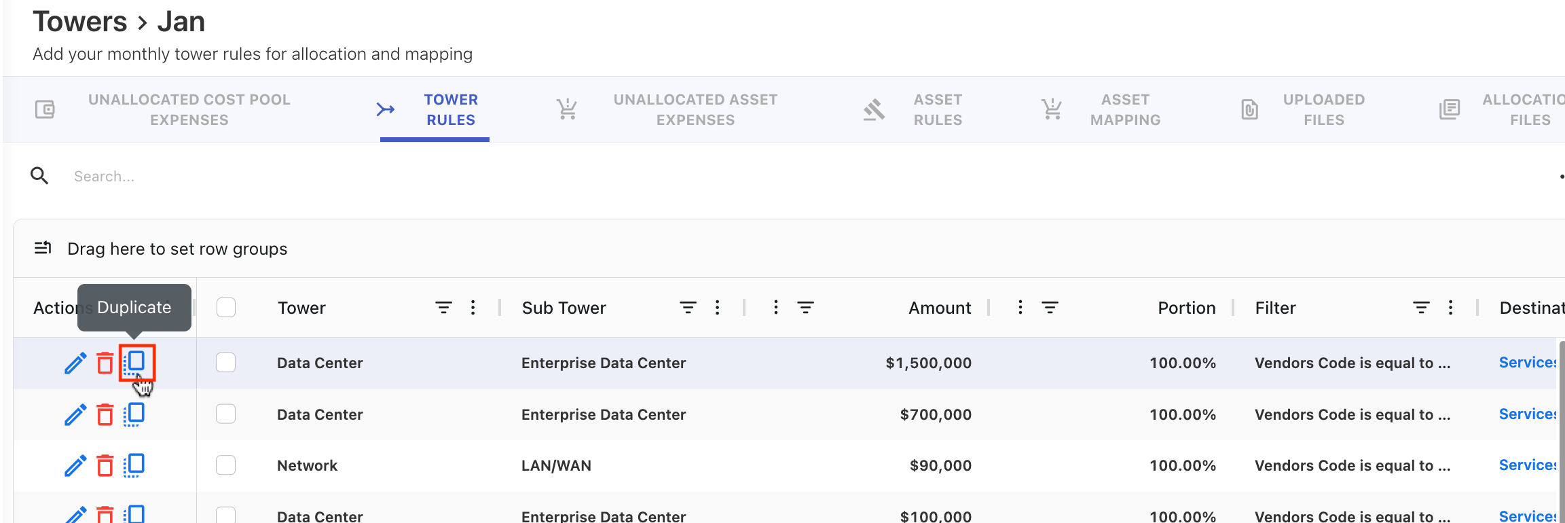Open Services link in Network row
This screenshot has width=1565, height=523.
pyautogui.click(x=1528, y=465)
